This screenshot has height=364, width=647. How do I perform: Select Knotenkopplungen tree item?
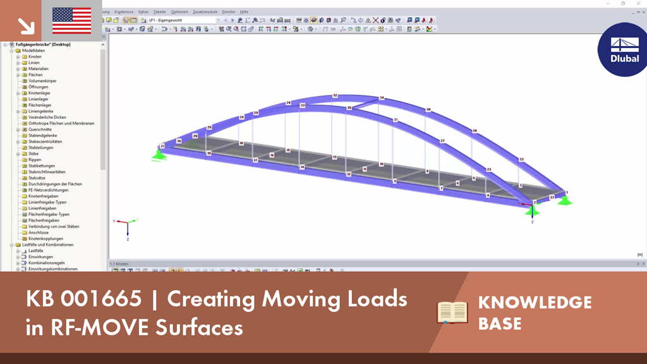coord(45,238)
